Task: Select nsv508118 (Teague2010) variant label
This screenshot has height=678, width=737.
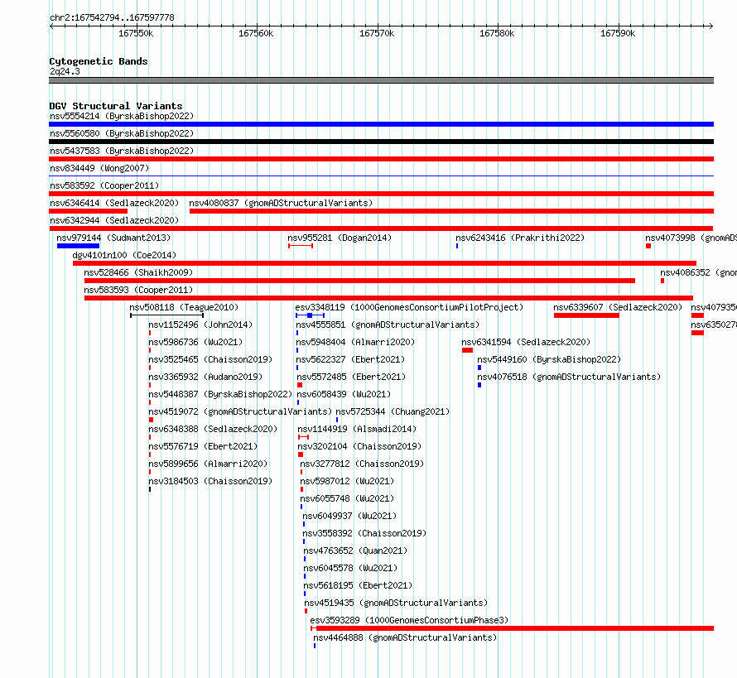Action: point(184,307)
